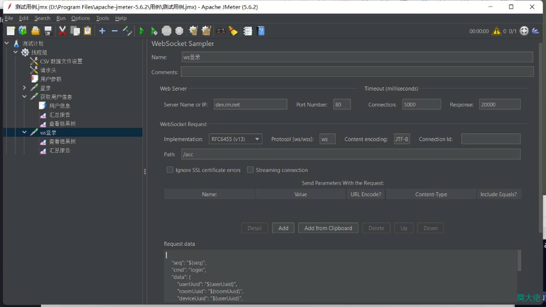Expand the 登录 sampler node
This screenshot has width=546, height=307.
(24, 88)
